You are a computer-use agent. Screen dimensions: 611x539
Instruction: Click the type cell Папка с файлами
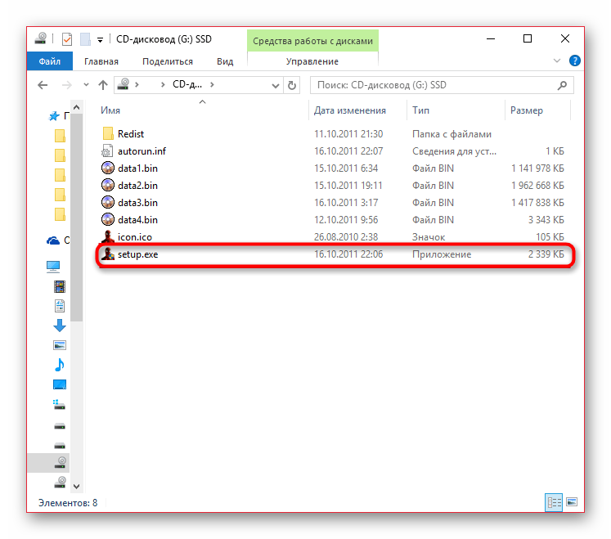tap(452, 134)
